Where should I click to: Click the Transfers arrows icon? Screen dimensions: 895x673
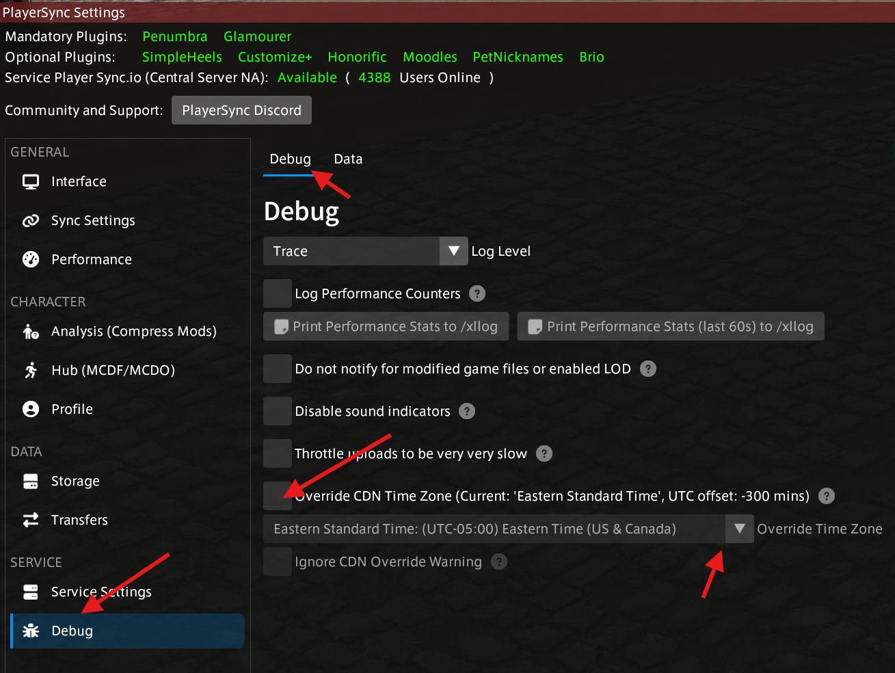tap(31, 520)
